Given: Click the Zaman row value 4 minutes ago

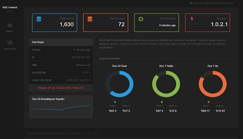Looking at the screenshot, I should tap(82, 50).
